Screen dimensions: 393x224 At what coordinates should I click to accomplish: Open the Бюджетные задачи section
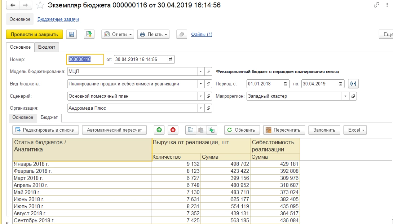[x=58, y=19]
